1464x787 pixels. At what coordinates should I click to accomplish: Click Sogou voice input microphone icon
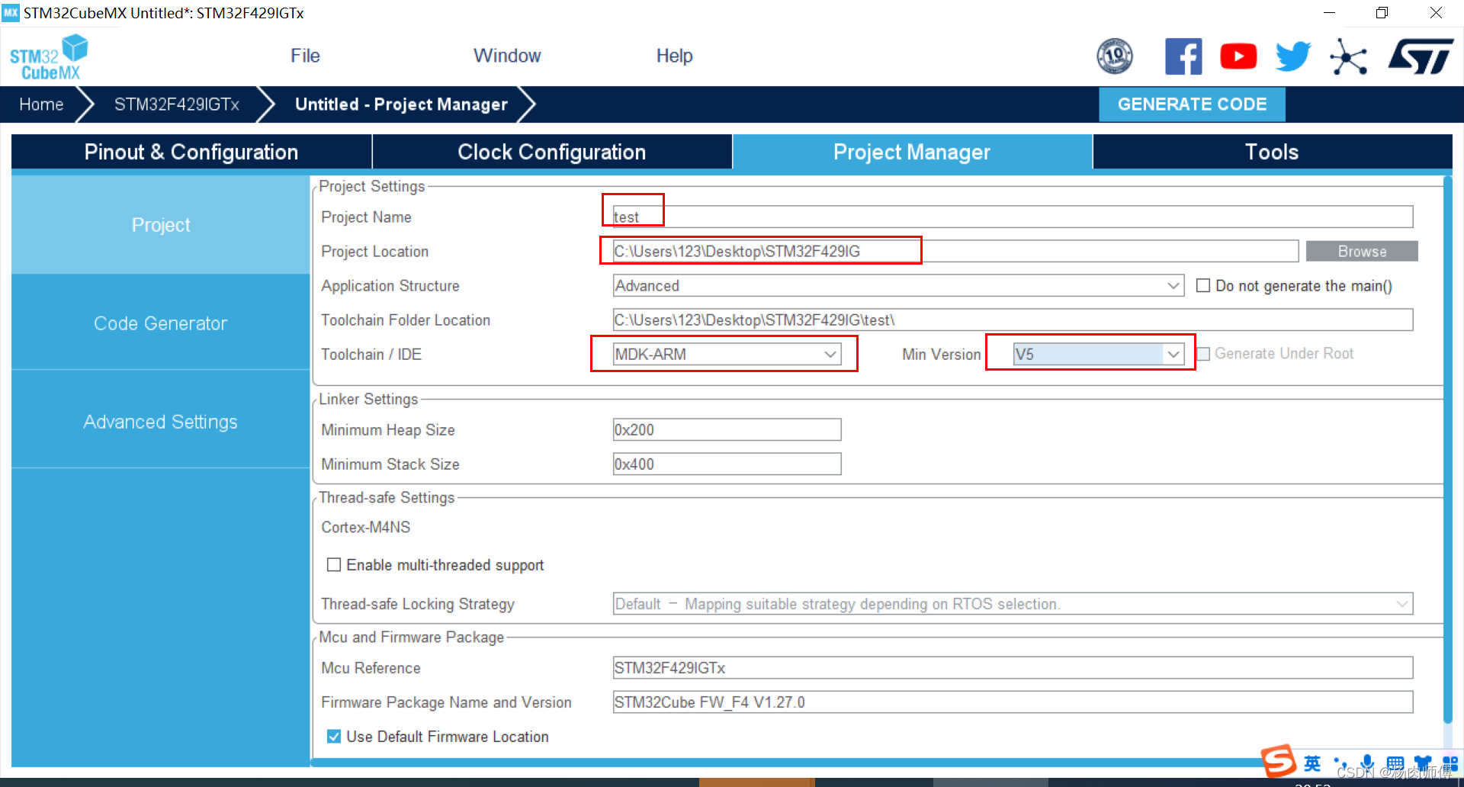point(1367,763)
